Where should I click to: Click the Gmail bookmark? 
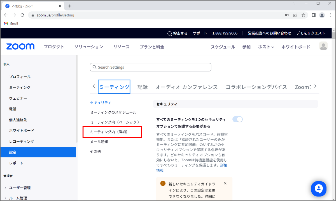point(11,23)
